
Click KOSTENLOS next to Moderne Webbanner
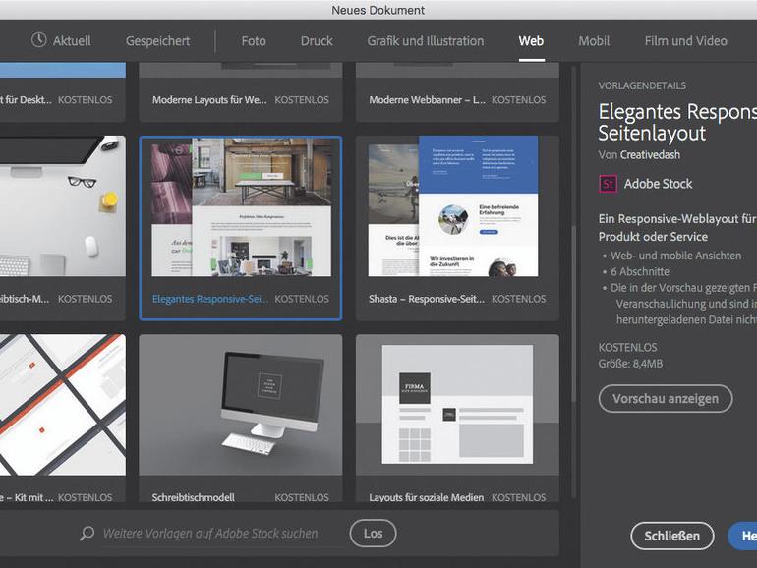[518, 100]
